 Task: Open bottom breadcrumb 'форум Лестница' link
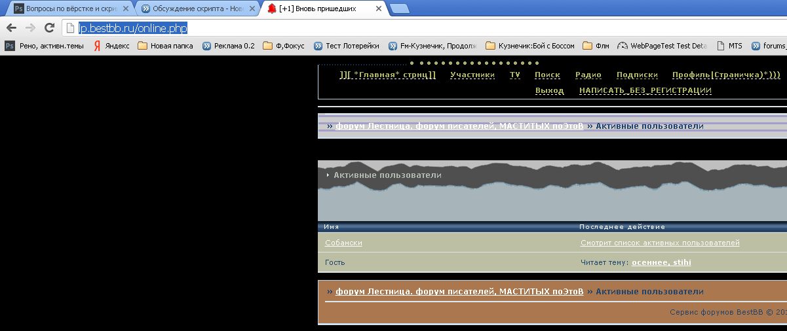459,292
